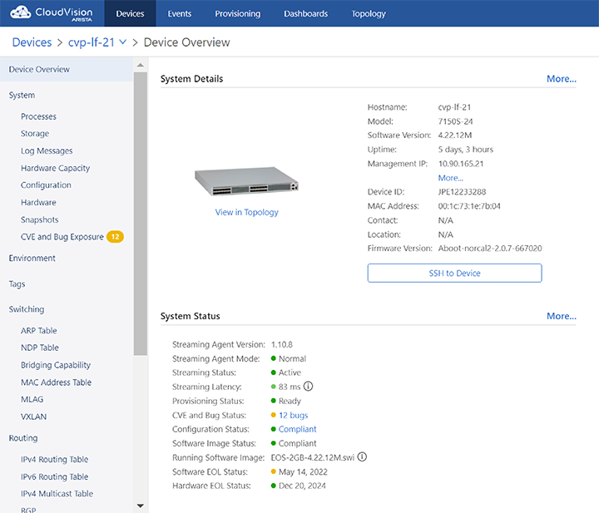Click cvp-lf-21 breadcrumb link

[92, 42]
